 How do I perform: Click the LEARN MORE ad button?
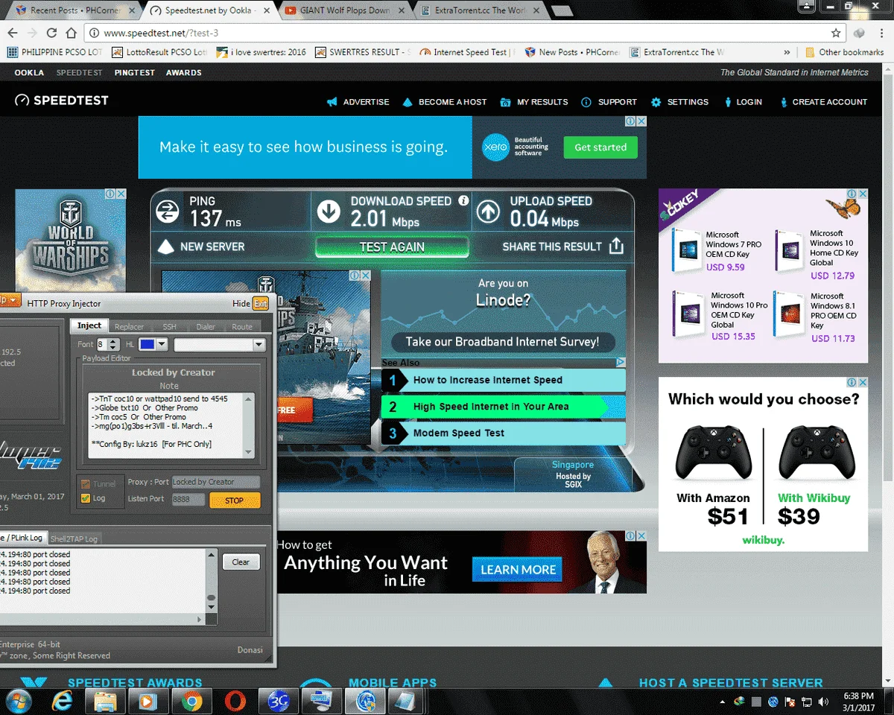pyautogui.click(x=518, y=570)
